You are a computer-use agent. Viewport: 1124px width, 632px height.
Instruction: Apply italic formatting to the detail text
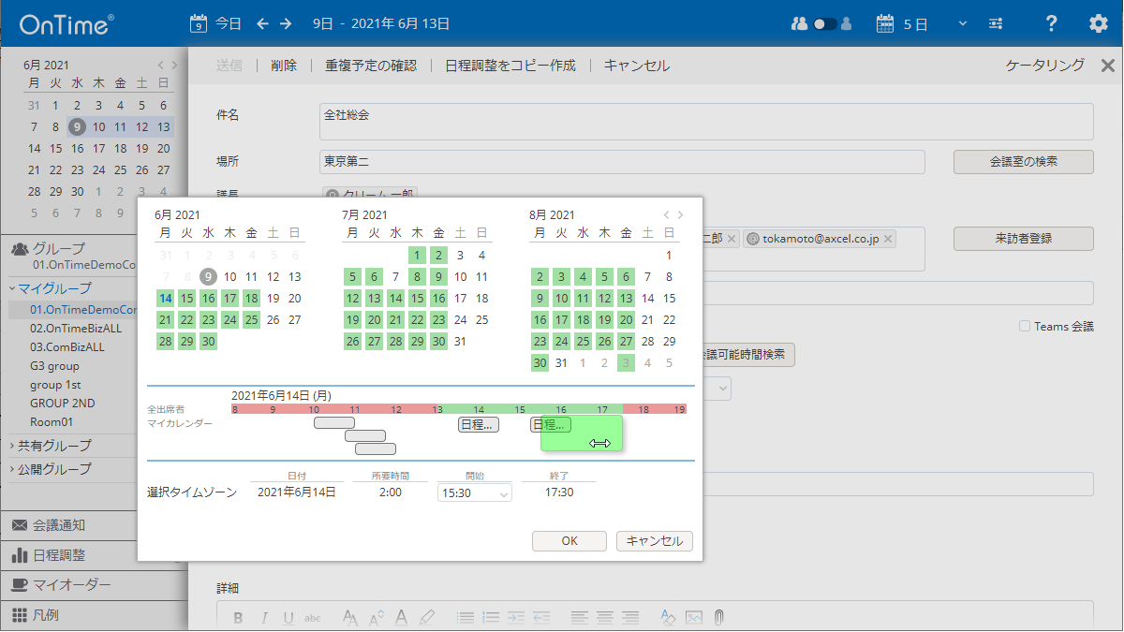(264, 617)
